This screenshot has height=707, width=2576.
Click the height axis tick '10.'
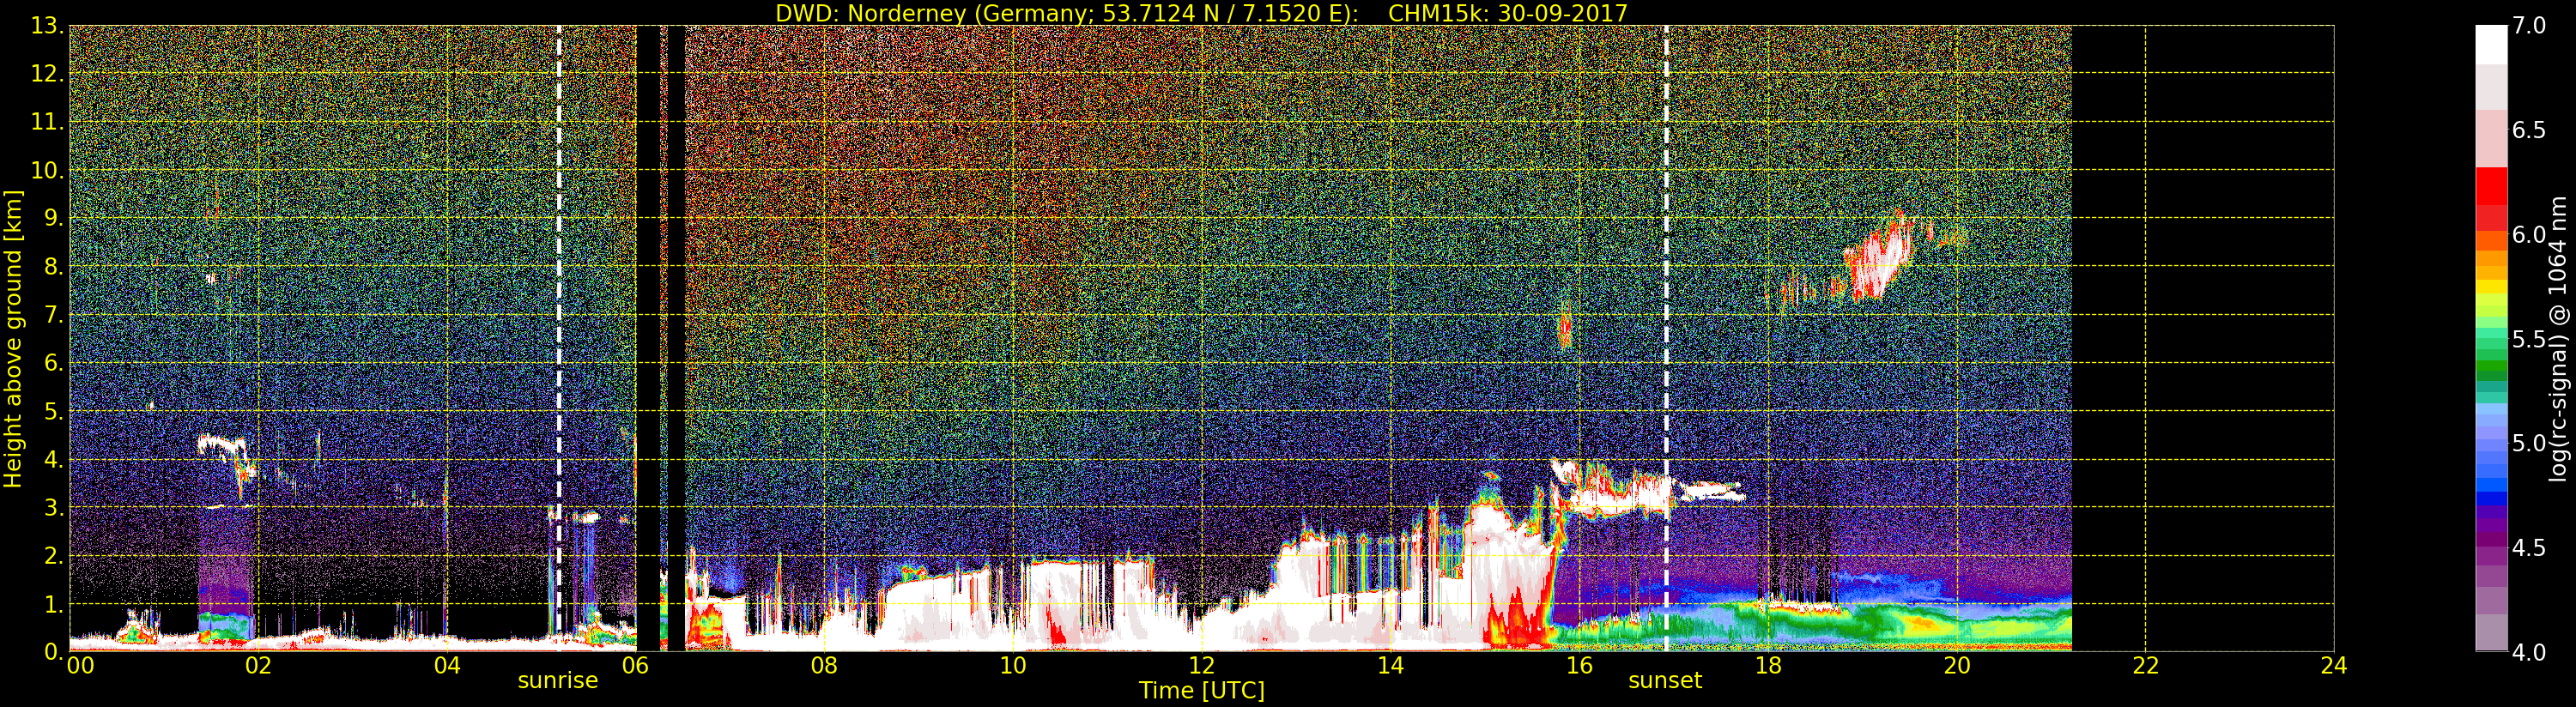47,170
